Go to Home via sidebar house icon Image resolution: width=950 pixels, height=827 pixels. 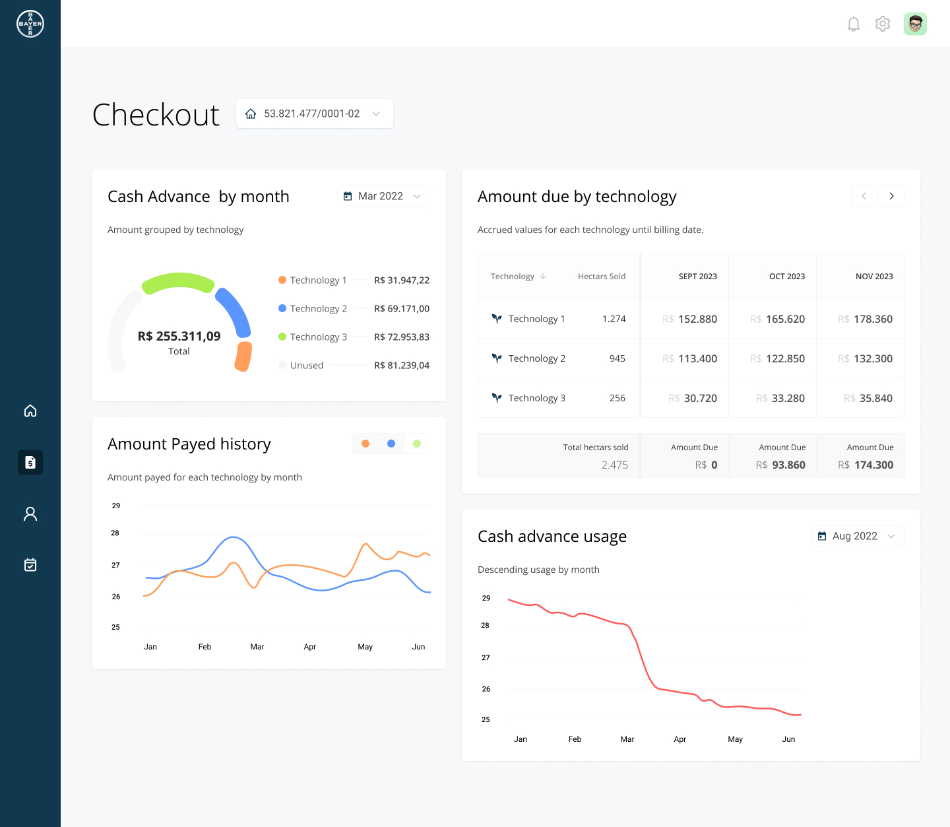pos(30,411)
